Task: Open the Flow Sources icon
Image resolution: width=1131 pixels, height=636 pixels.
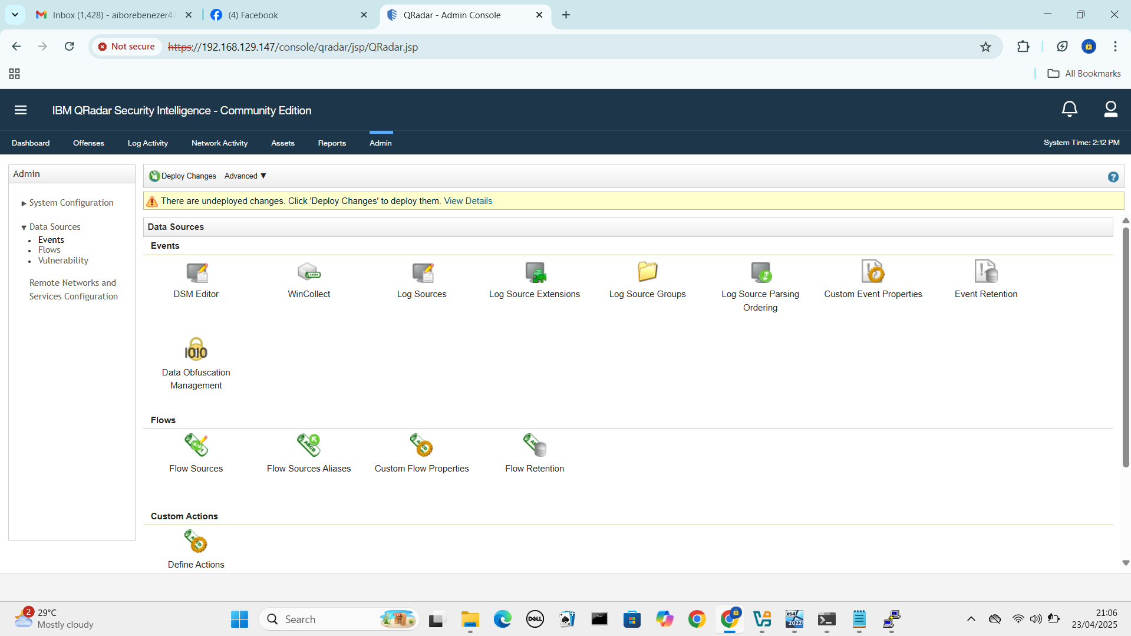Action: [x=196, y=446]
